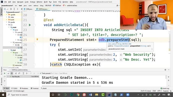Open Favorites side tool window tab
Image resolution: width=173 pixels, height=97 pixels.
1,81
